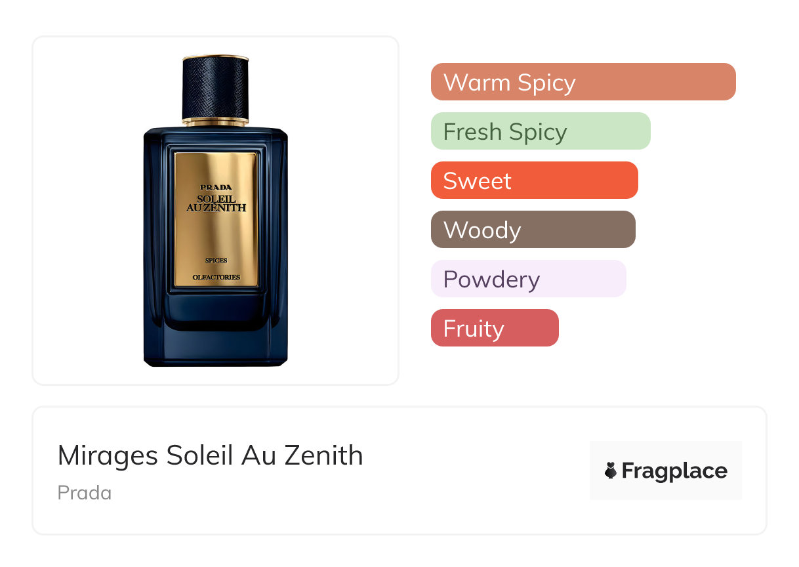Choose the brown Woody accord bar
The width and height of the screenshot is (799, 567).
click(x=533, y=230)
